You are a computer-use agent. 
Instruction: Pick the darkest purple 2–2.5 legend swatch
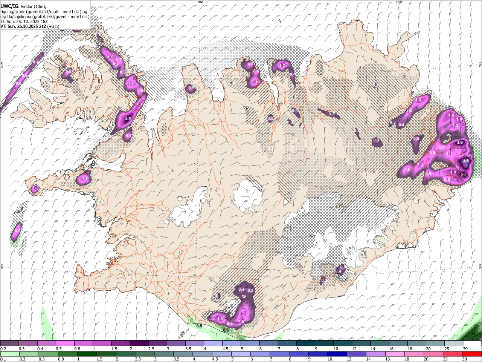point(139,344)
